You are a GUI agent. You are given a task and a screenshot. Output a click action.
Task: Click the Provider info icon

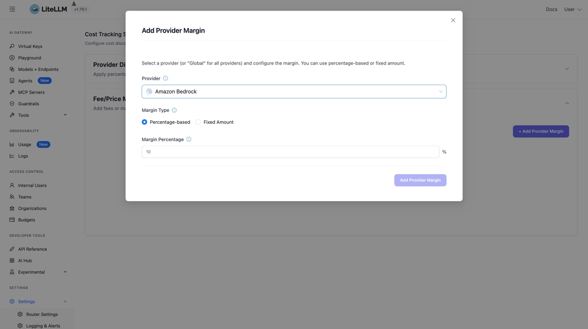point(165,78)
